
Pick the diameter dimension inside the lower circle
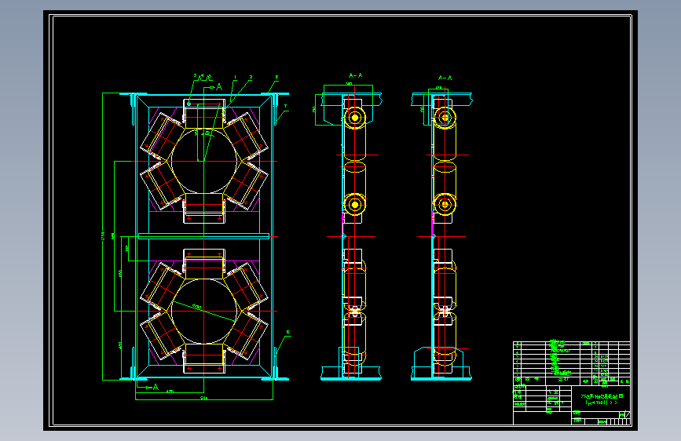(196, 307)
